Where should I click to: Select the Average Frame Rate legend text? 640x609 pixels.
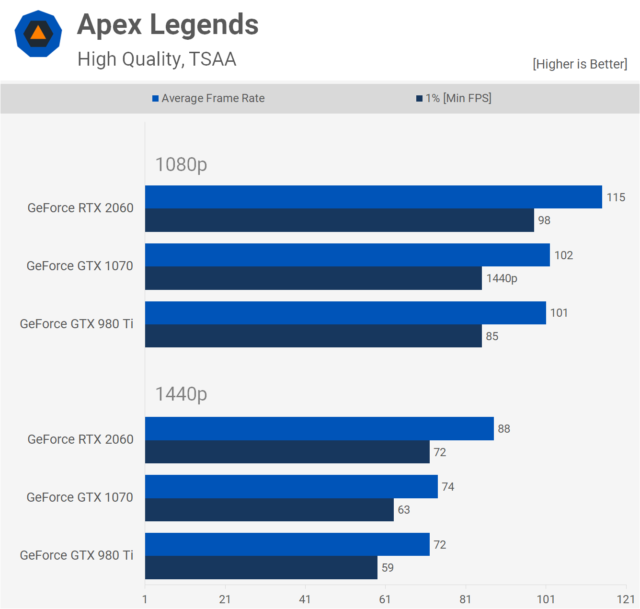213,98
